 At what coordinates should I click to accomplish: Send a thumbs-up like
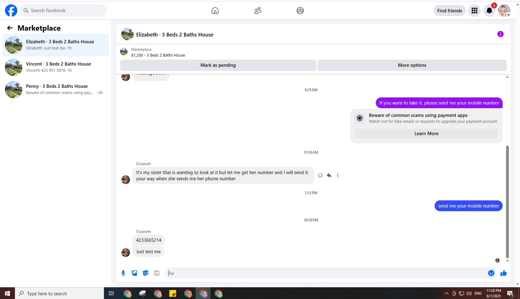(x=504, y=273)
